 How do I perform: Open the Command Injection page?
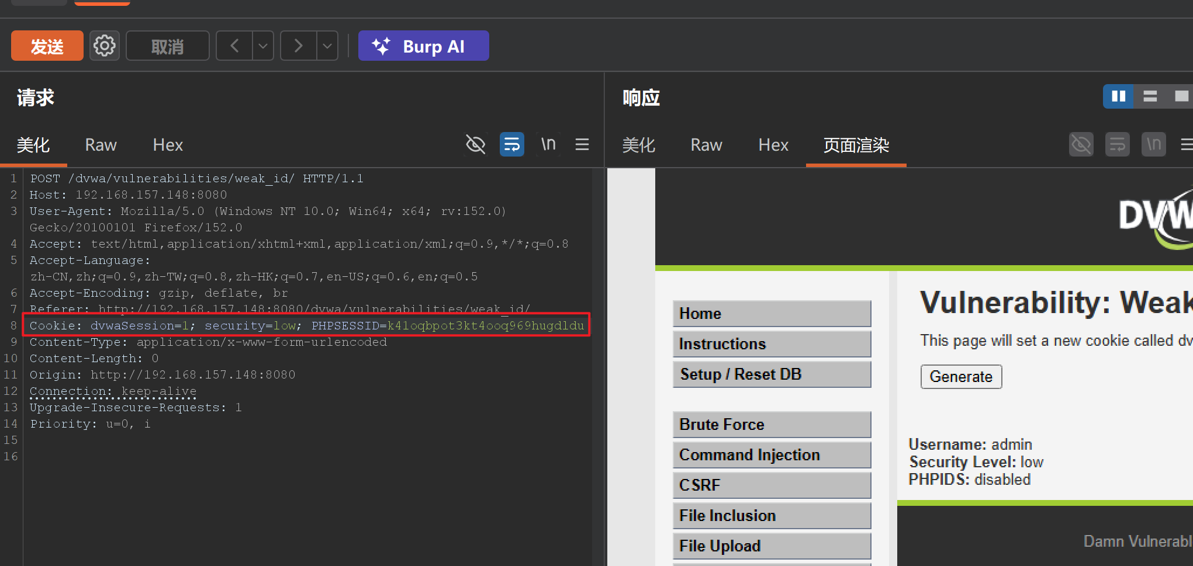tap(772, 455)
